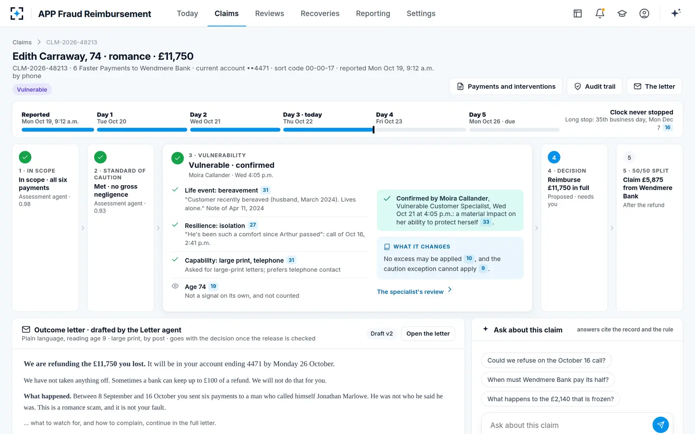Click the Day 4 Fri Oct 23 progress bar

tap(421, 130)
